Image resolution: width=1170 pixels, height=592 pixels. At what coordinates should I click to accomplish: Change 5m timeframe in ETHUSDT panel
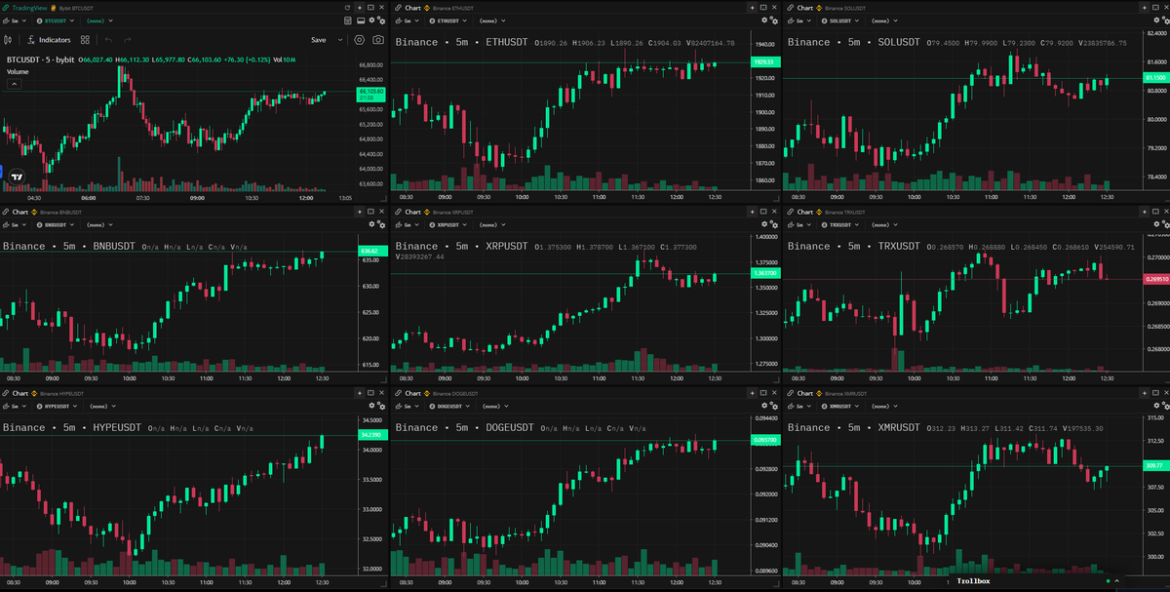[408, 20]
